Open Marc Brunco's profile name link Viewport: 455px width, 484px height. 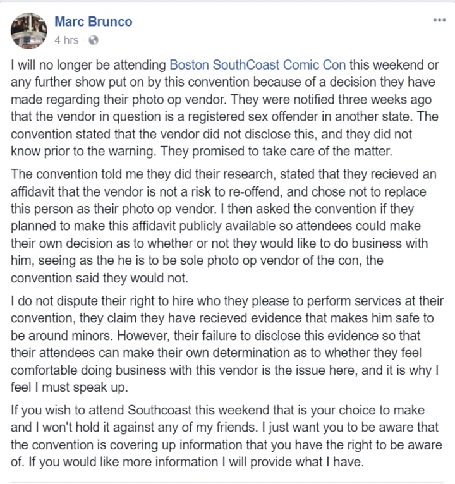tap(93, 21)
